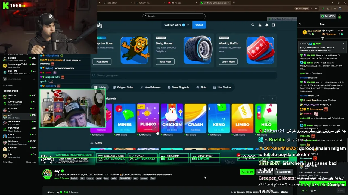Open the Hilo game tile
Image resolution: width=348 pixels, height=195 pixels.
click(266, 118)
